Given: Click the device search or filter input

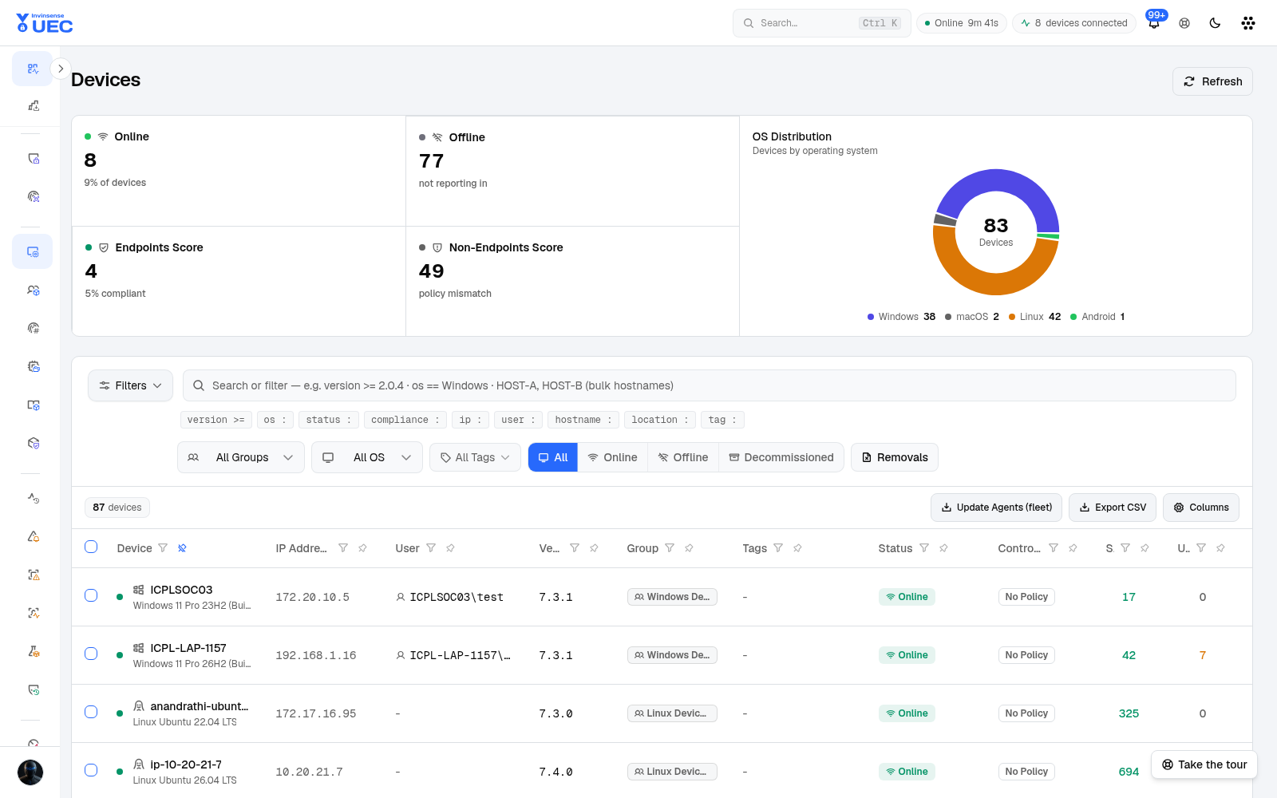Looking at the screenshot, I should 710,385.
